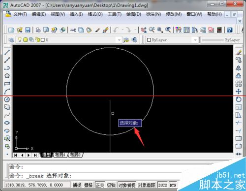The width and height of the screenshot is (246, 191).
Task: Open the 编辑(E) menu
Action: 39,14
